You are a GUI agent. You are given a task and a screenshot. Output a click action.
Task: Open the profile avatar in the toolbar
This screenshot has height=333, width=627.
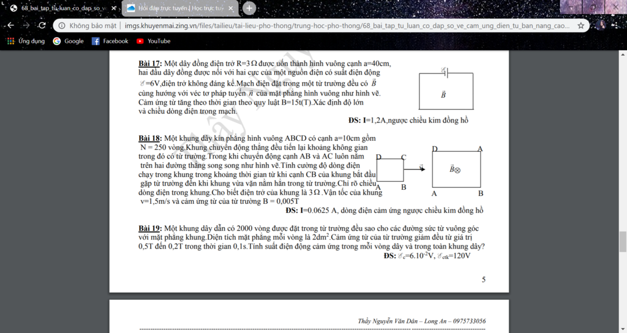[x=601, y=26]
